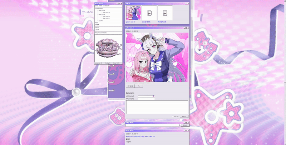Viewport: 286px width, 145px height.
Task: Open 분류 전체보기 in the category tree
Action: 99,9
